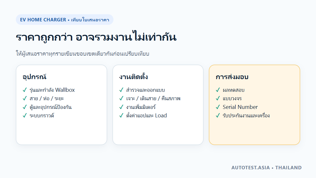The width and height of the screenshot is (316, 178).
Task: Click checkmark beside รุ่นและกำลัง Wallbox
Action: tap(25, 90)
